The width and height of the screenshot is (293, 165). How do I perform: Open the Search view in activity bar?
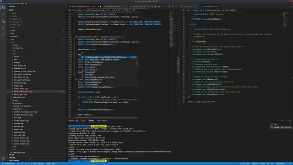pyautogui.click(x=3, y=14)
